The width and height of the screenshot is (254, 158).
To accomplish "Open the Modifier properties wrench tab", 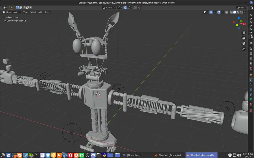I will tap(251, 80).
